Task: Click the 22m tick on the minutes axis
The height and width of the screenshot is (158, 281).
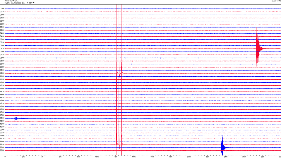Action: 207,157
